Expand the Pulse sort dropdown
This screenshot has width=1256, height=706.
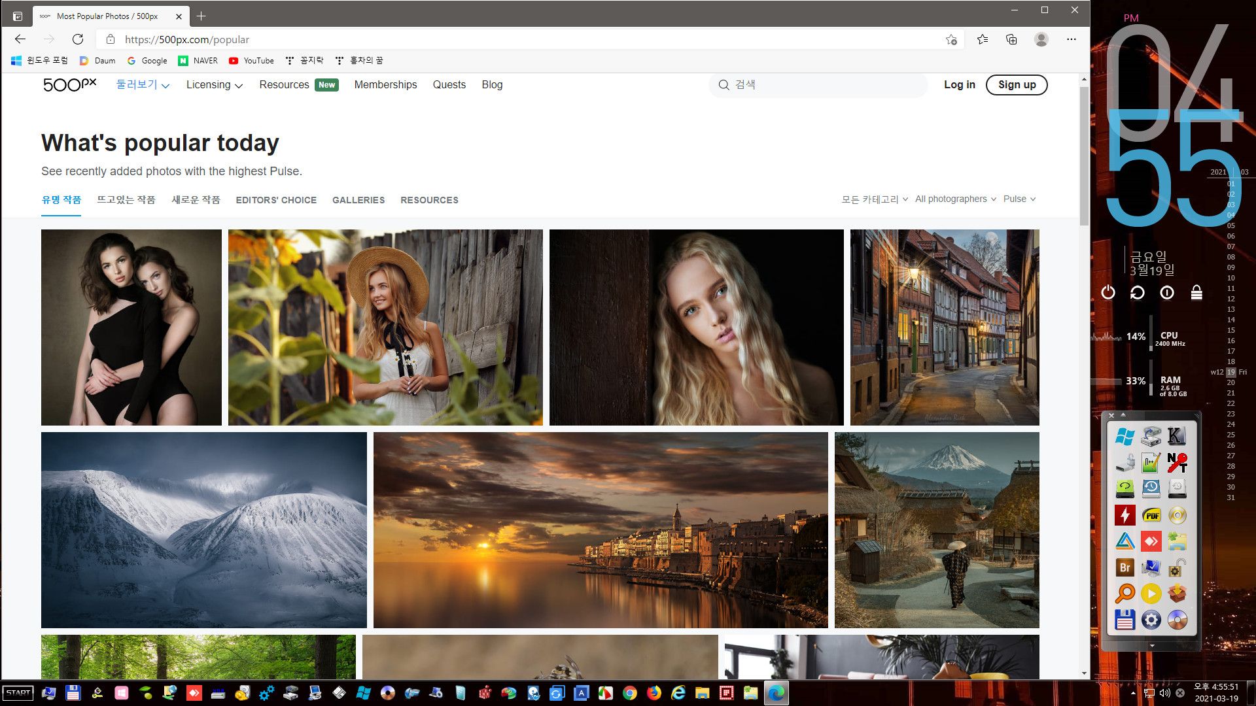1019,199
